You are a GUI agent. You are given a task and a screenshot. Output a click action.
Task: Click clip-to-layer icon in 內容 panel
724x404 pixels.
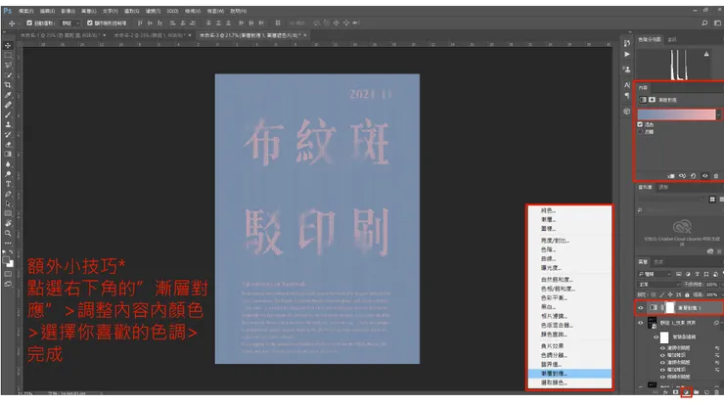click(671, 176)
